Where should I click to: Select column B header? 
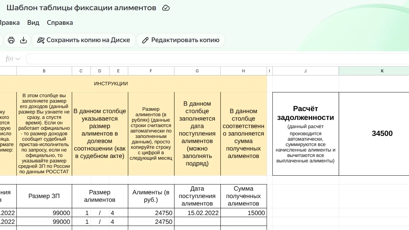coord(44,71)
